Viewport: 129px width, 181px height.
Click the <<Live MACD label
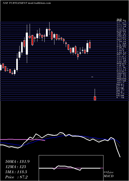[109, 174]
